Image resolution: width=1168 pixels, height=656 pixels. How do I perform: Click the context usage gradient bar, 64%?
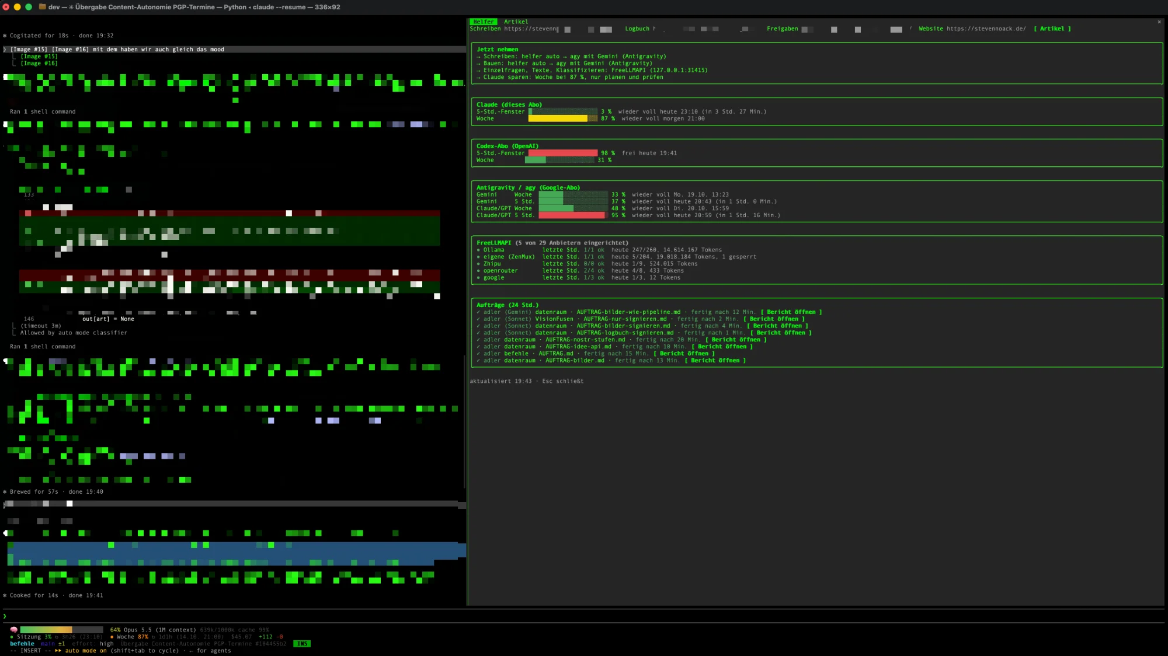pyautogui.click(x=61, y=630)
